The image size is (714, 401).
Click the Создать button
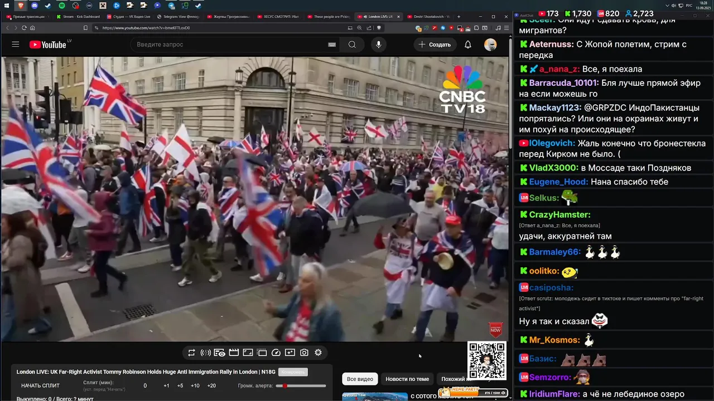(435, 45)
